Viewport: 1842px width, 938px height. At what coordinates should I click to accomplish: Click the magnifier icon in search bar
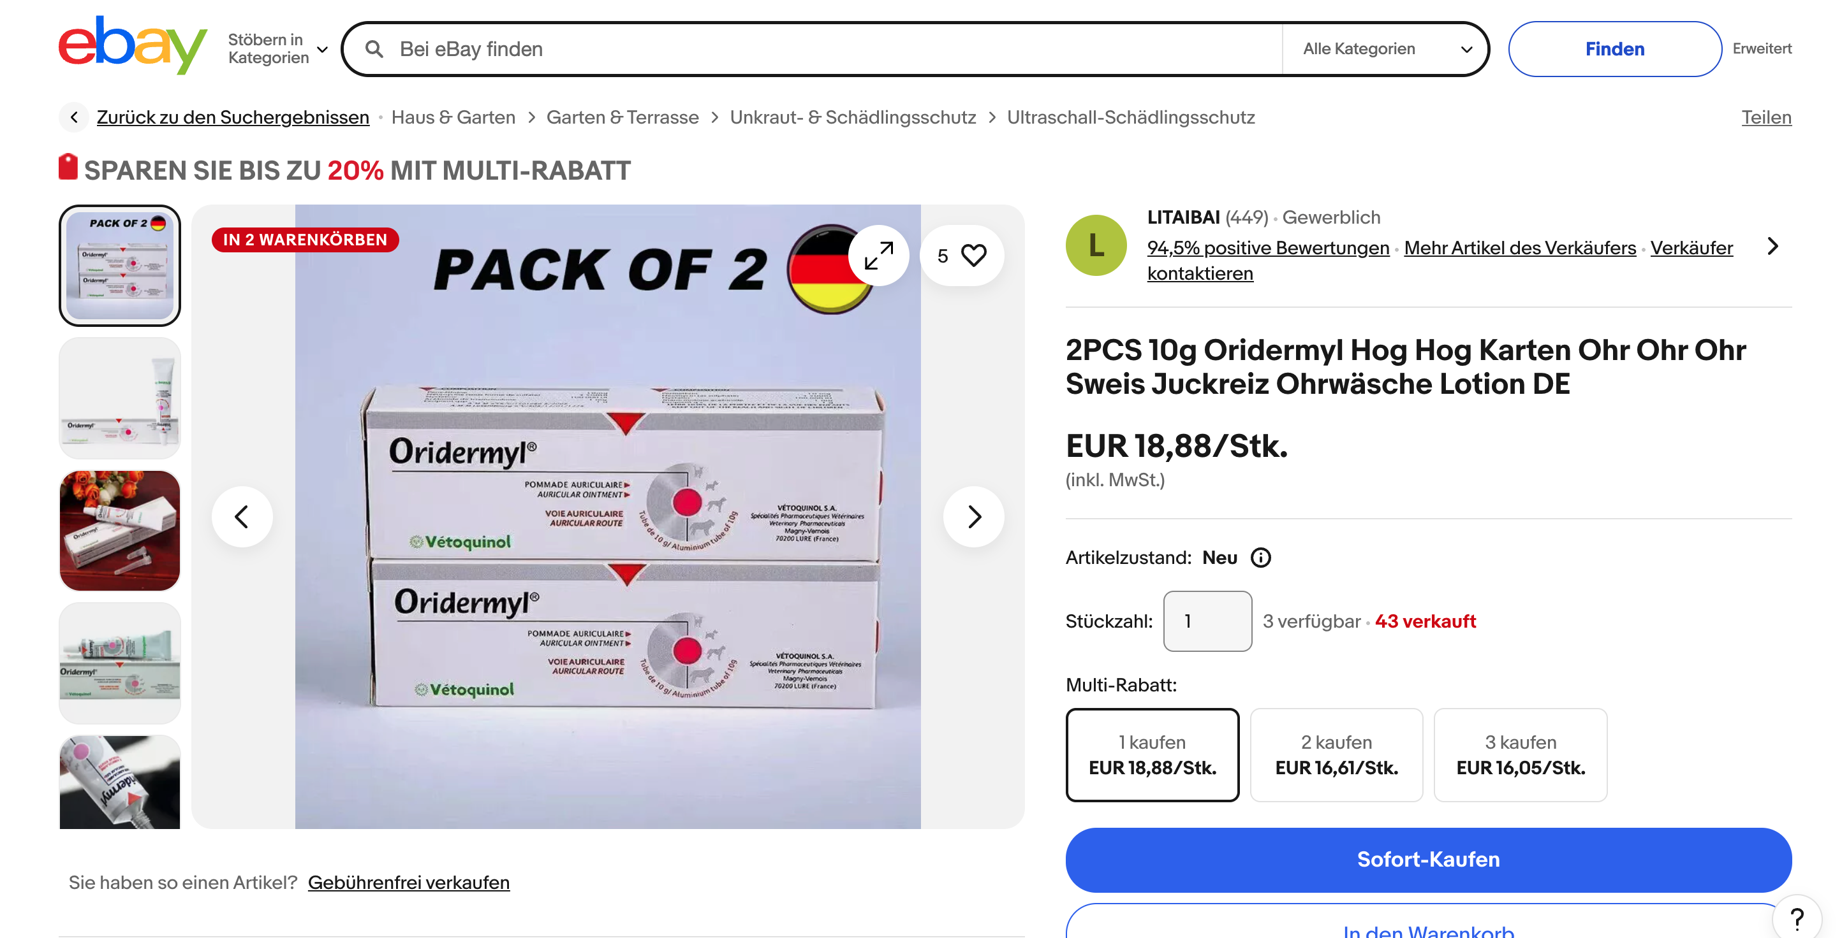coord(374,48)
